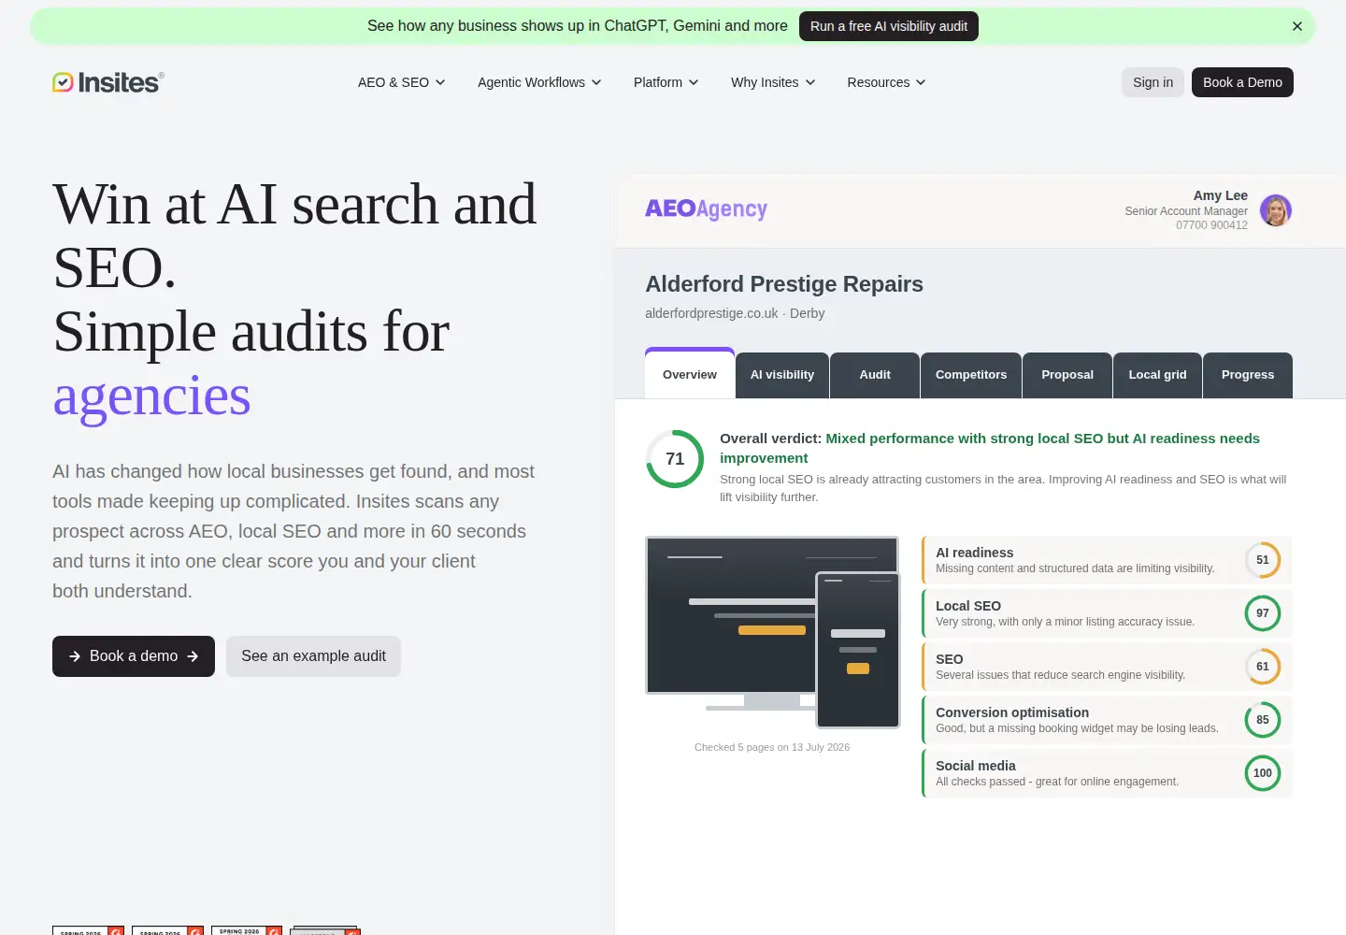1346x935 pixels.
Task: Expand the Agentic Workflows menu
Action: point(539,82)
